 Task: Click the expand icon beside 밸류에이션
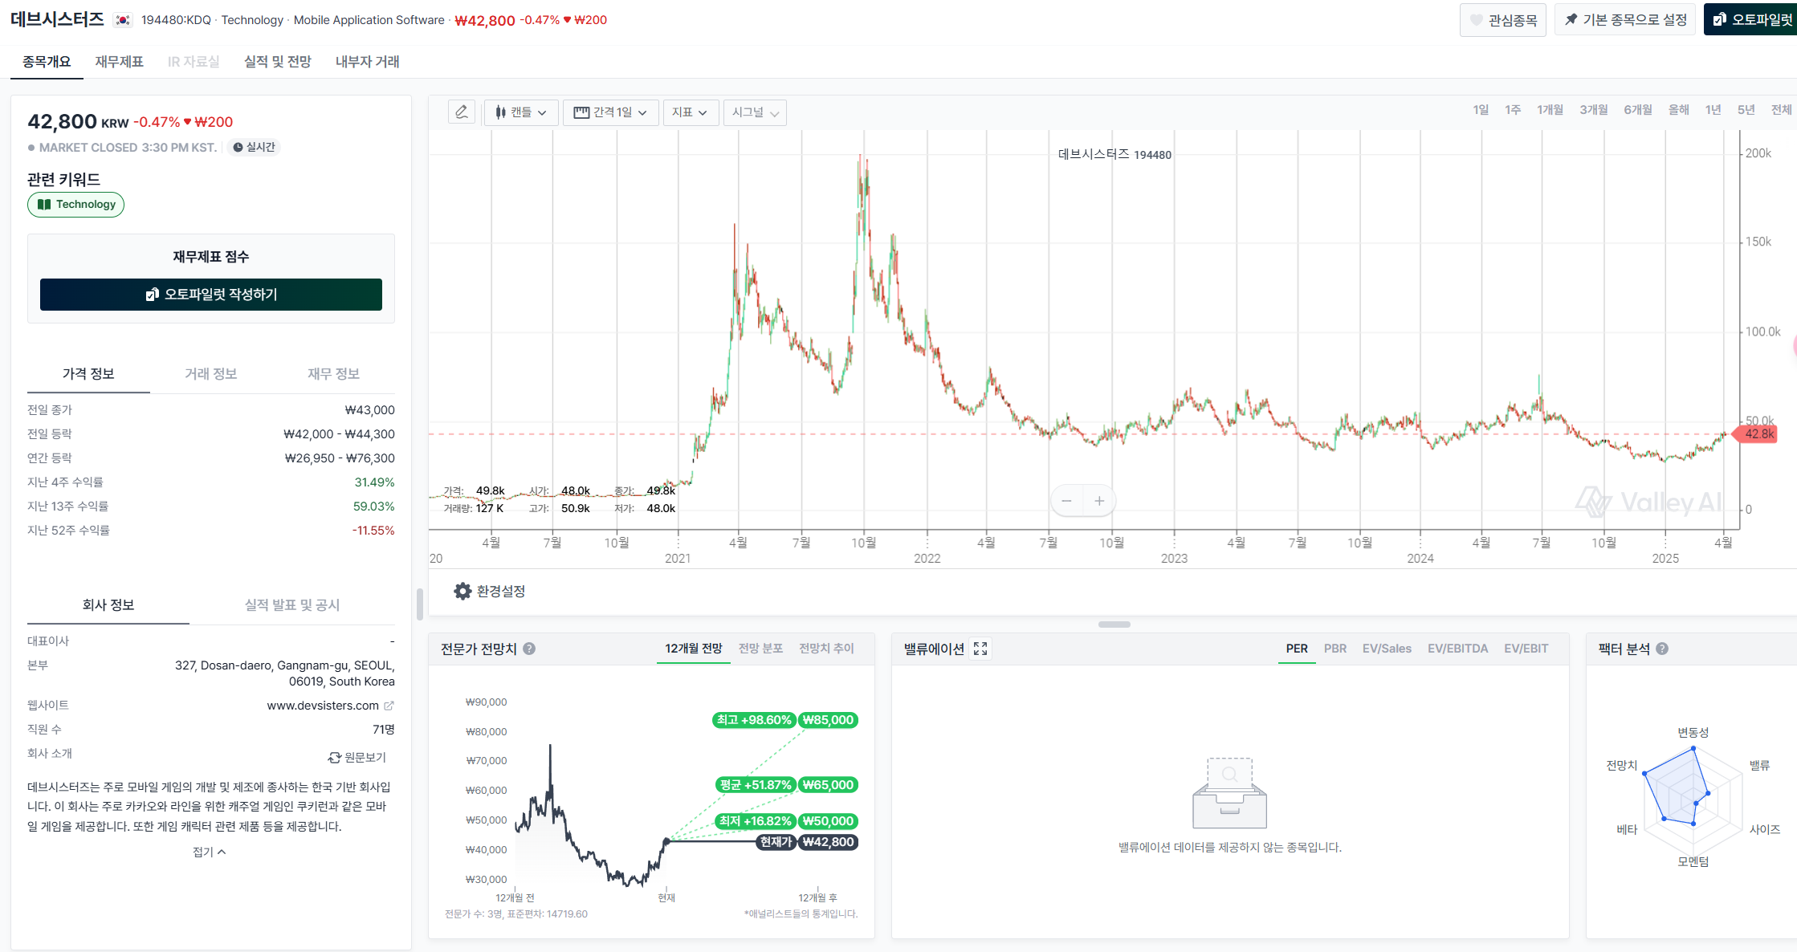pyautogui.click(x=980, y=649)
